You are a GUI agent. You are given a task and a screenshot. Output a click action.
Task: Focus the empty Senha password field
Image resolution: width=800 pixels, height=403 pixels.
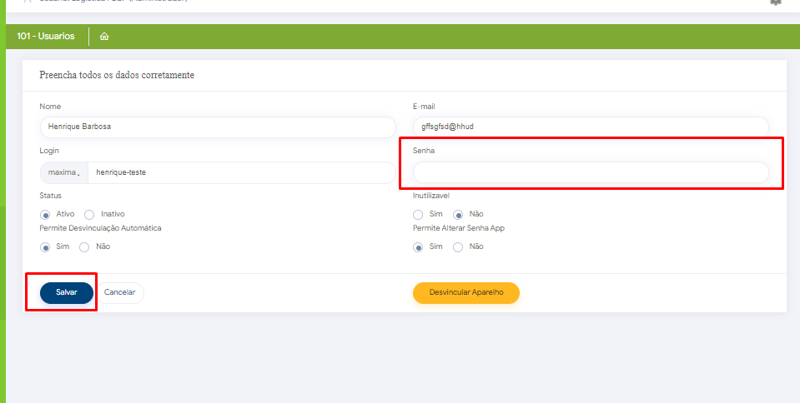coord(591,172)
